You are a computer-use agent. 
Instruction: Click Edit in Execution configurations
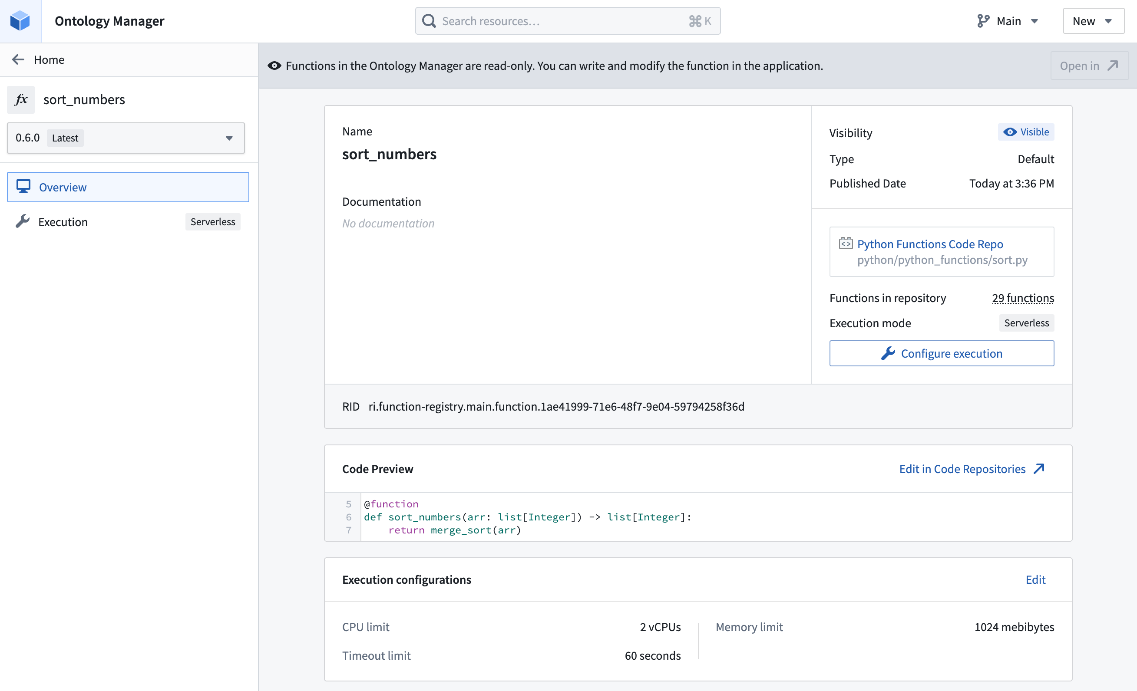coord(1035,579)
